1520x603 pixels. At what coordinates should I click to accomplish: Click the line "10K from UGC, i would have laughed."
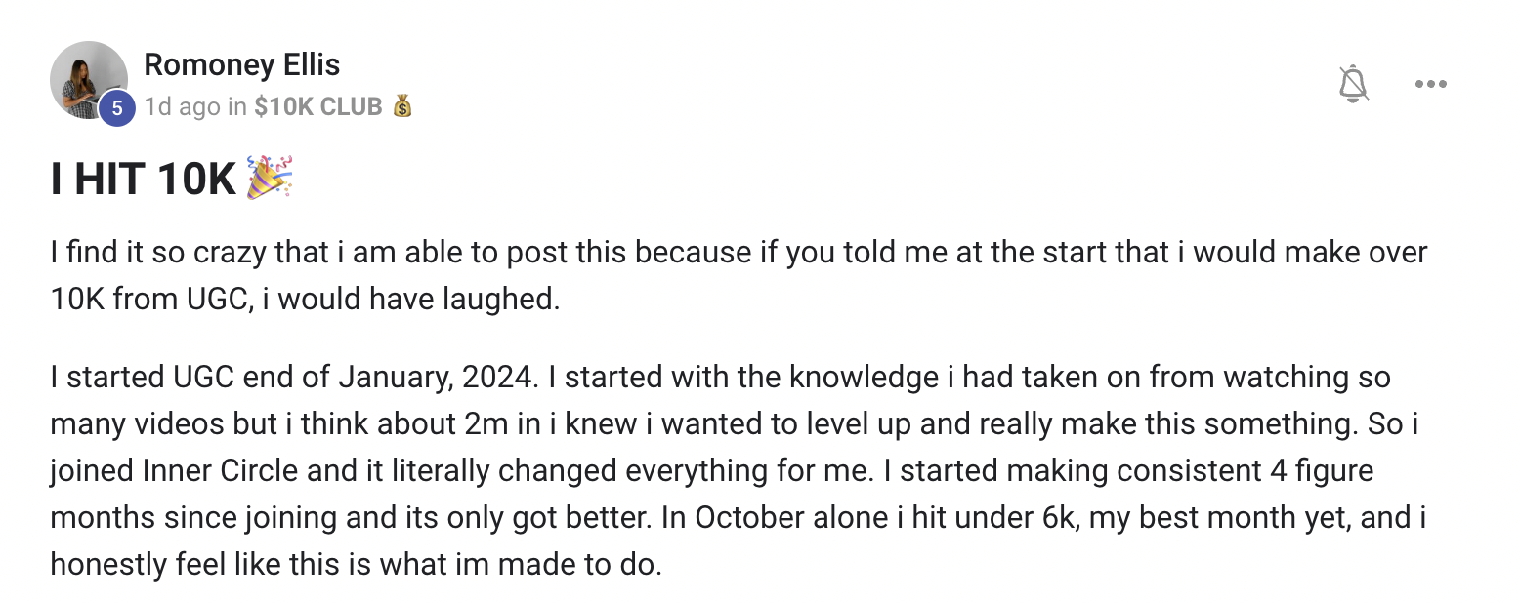click(306, 299)
